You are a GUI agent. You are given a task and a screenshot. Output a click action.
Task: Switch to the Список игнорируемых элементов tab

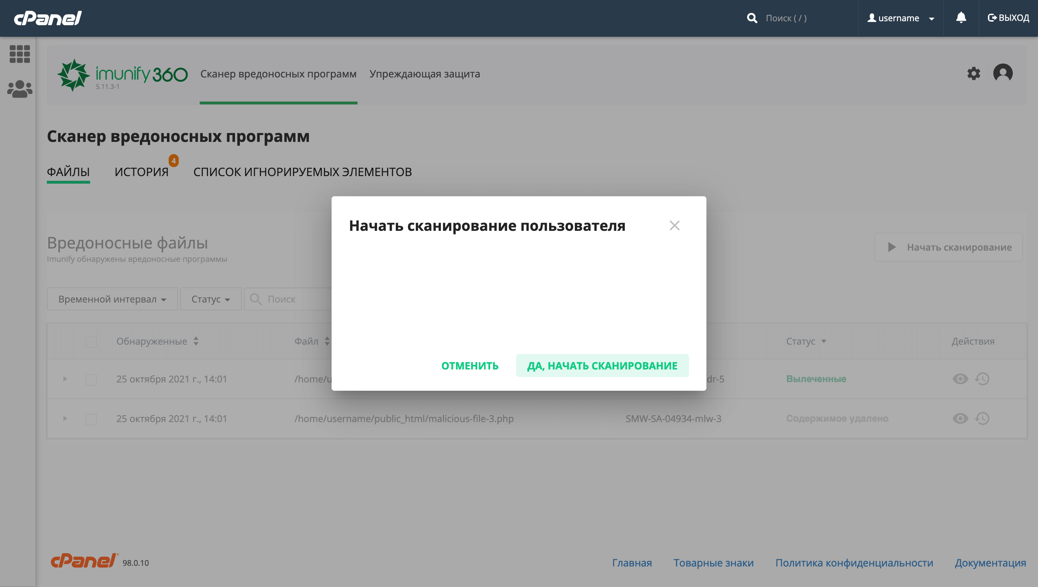(x=302, y=172)
